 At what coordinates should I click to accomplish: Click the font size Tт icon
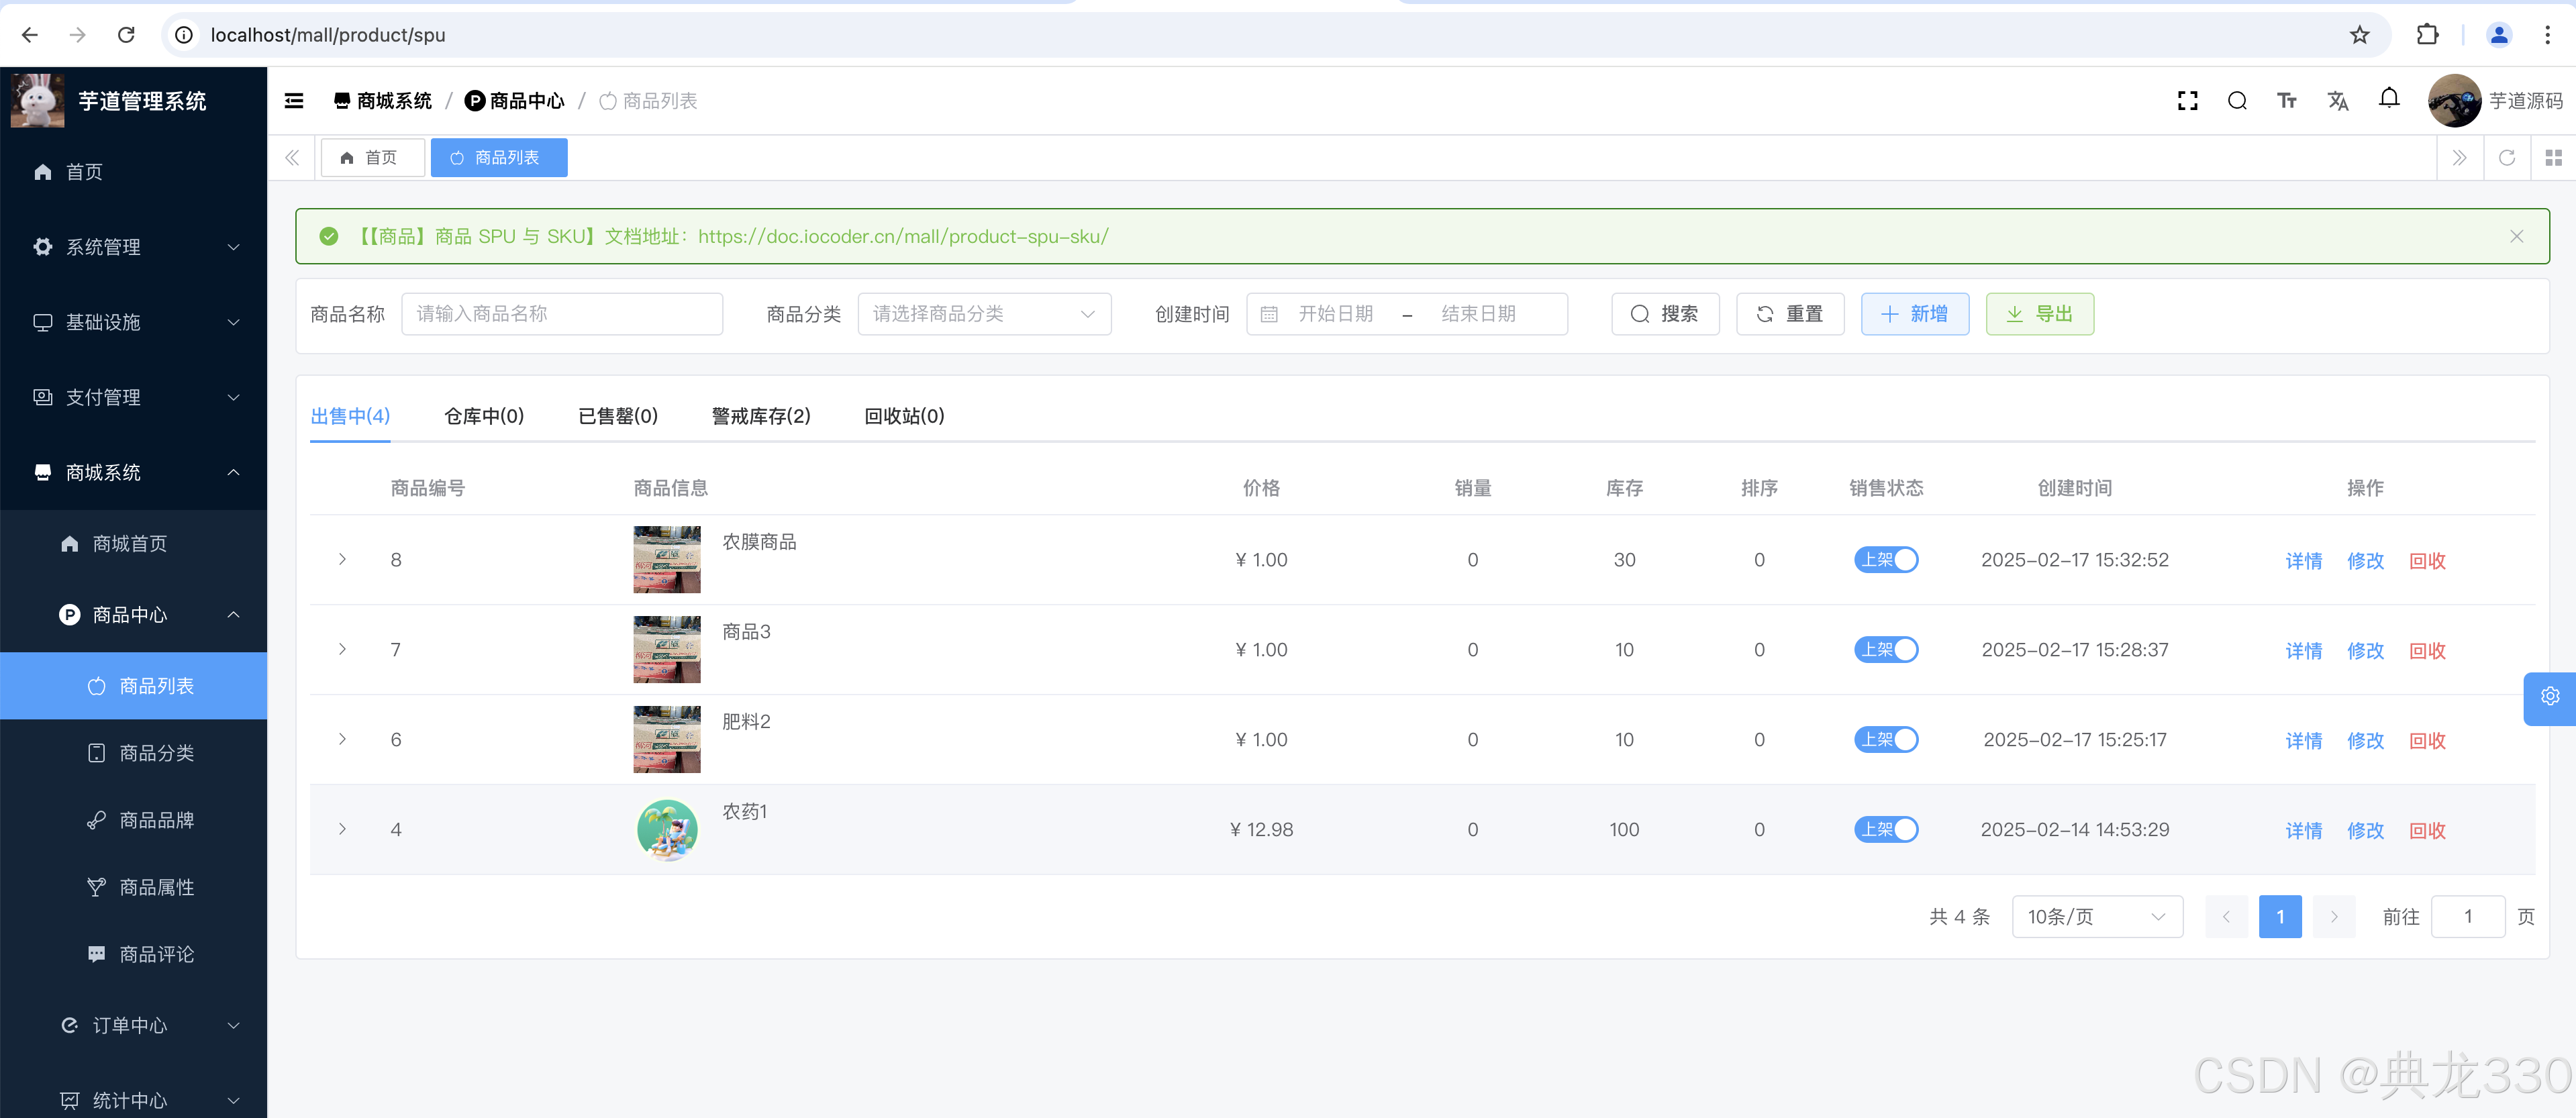(2286, 100)
